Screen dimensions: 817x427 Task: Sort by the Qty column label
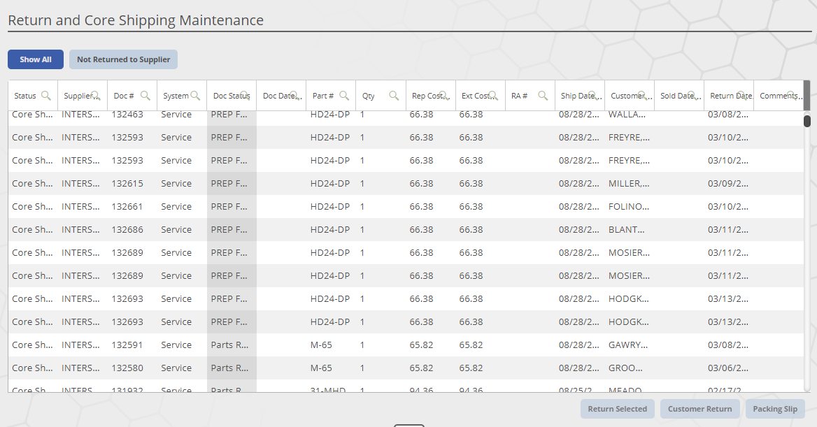(x=369, y=96)
